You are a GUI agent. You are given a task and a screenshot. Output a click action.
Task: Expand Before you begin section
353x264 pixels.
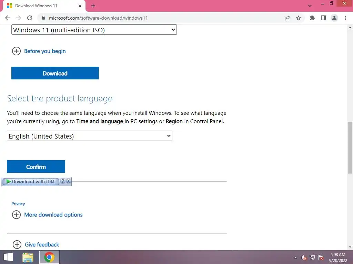click(x=45, y=51)
